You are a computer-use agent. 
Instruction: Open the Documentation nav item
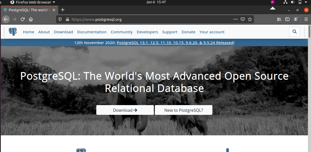(92, 32)
